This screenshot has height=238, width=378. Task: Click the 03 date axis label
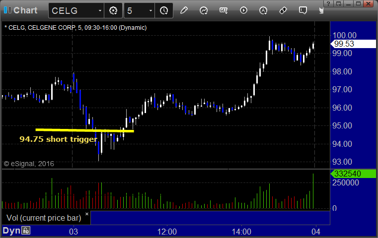(x=74, y=232)
